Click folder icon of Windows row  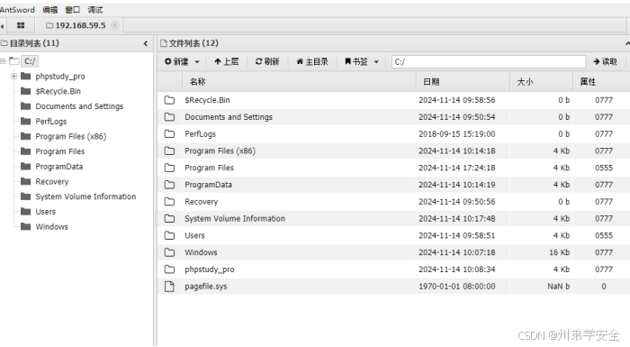169,252
